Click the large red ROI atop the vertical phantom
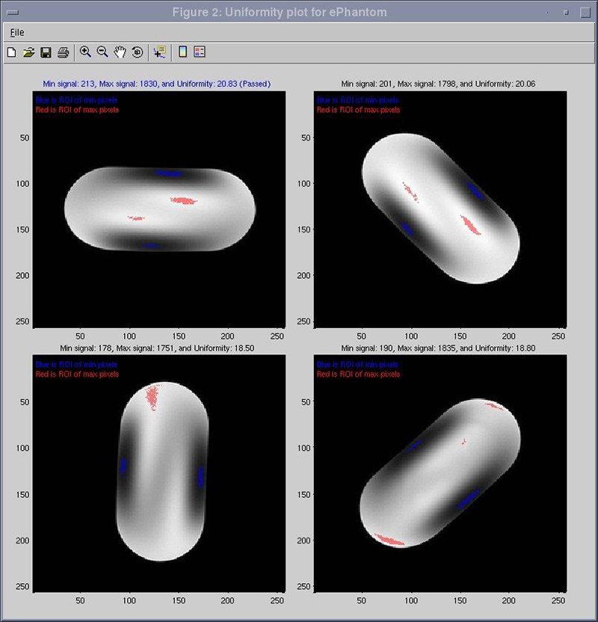 pyautogui.click(x=153, y=395)
